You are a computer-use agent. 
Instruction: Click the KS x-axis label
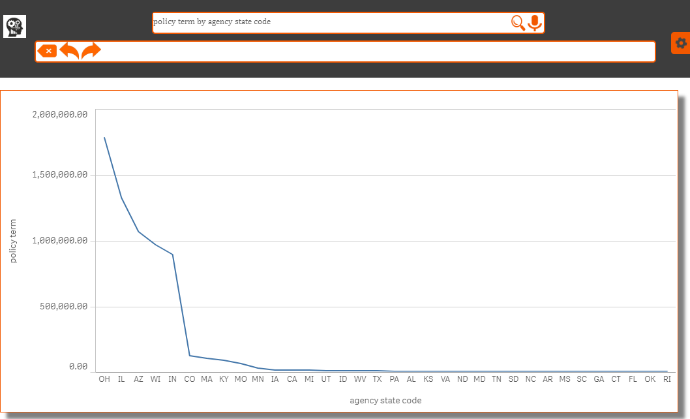pyautogui.click(x=428, y=379)
